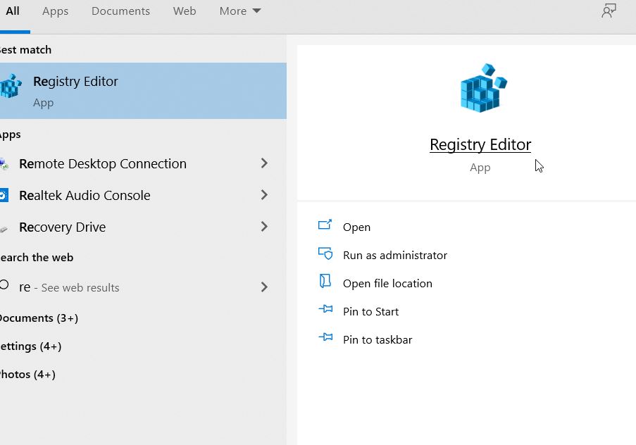The image size is (636, 445).
Task: Select Run as administrator
Action: [394, 255]
